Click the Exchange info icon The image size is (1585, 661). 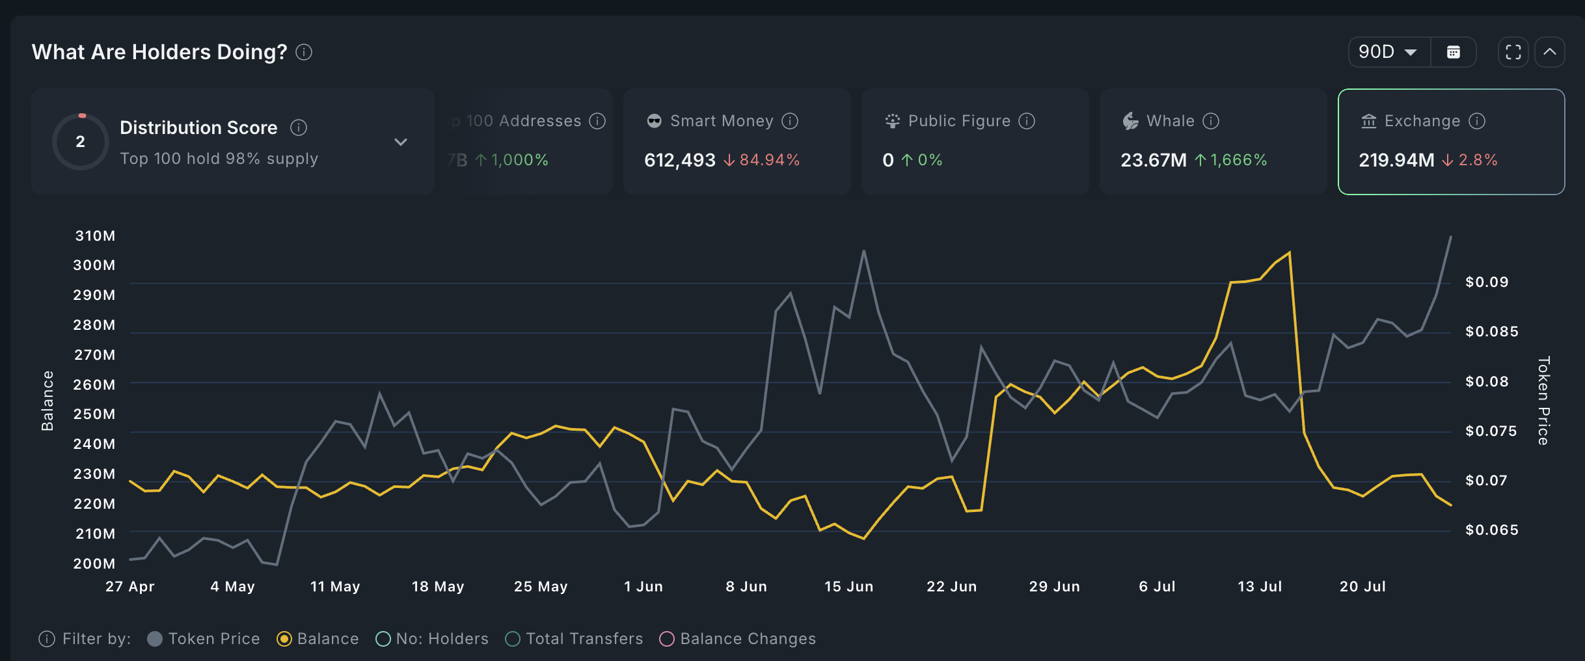1477,121
